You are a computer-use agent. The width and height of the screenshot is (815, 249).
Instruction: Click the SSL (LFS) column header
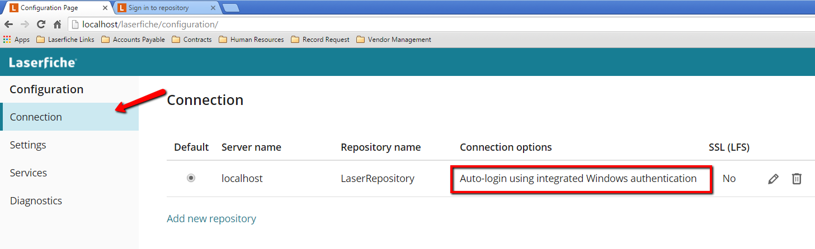click(x=729, y=147)
